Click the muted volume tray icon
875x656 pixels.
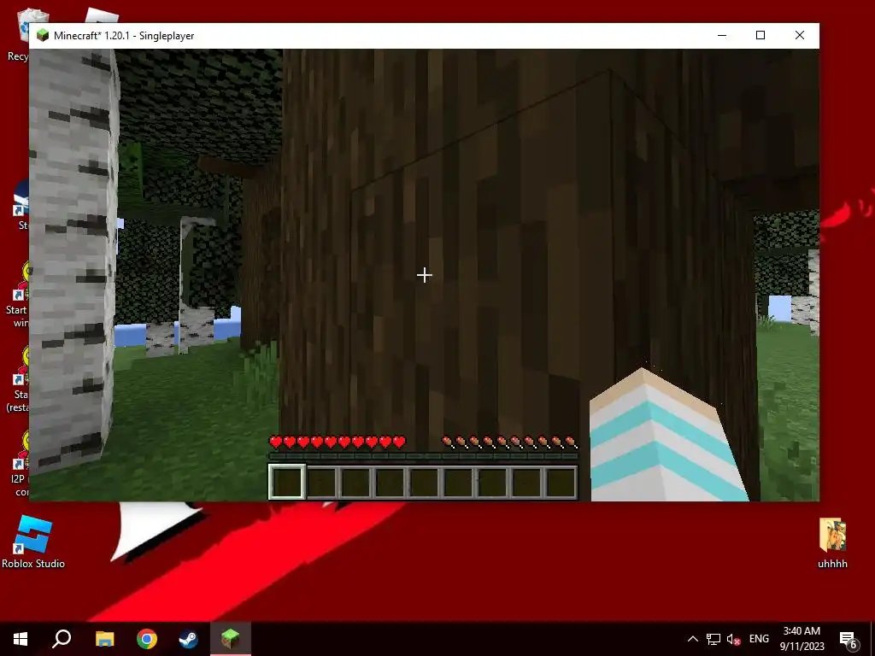coord(734,639)
